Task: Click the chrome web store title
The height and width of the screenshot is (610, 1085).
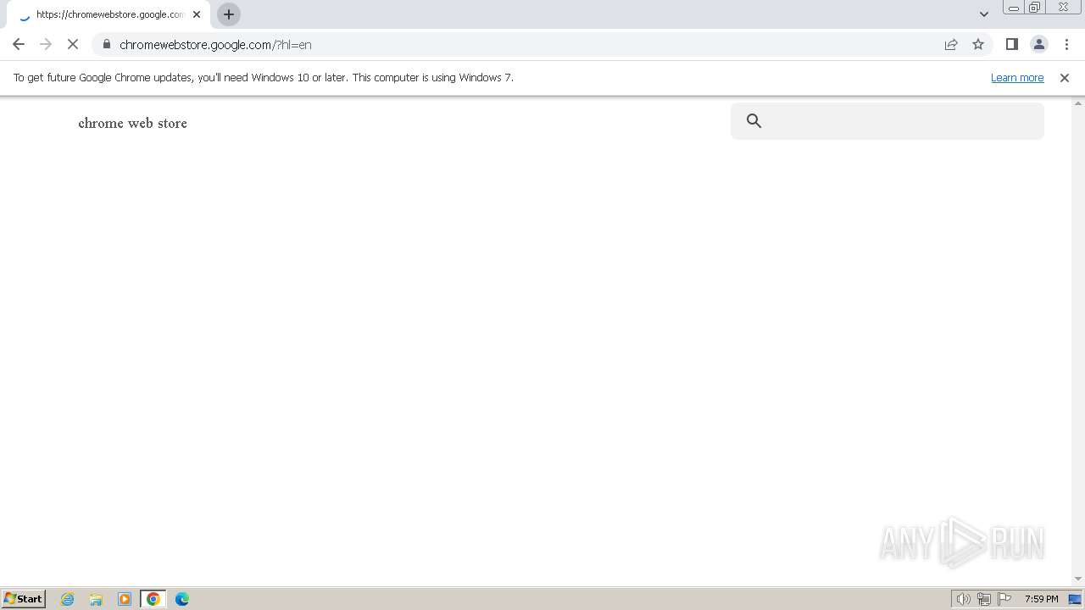Action: tap(132, 123)
